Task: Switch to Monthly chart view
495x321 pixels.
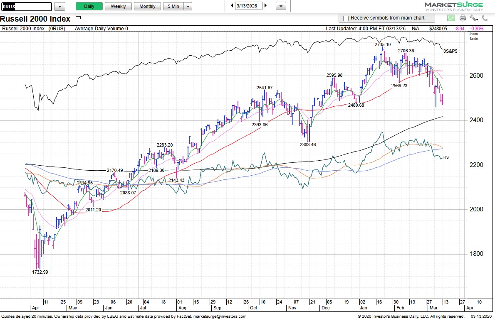Action: point(147,7)
